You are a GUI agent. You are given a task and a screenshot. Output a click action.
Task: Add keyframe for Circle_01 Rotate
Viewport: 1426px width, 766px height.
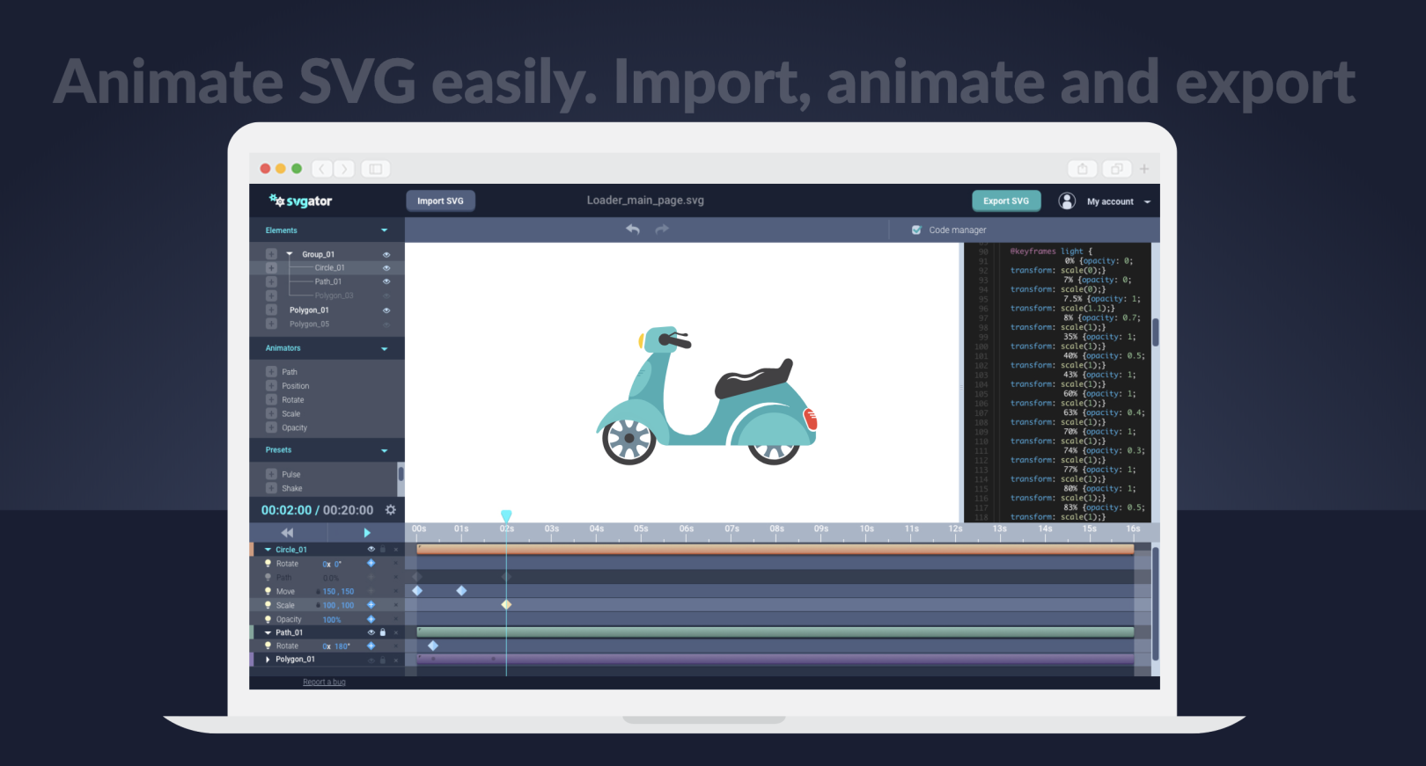coord(371,564)
